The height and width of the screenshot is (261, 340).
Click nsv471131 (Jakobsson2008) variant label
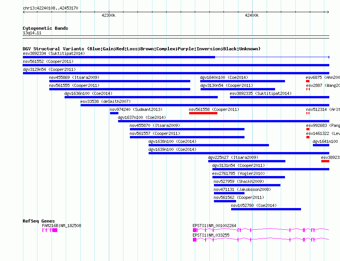click(x=242, y=189)
